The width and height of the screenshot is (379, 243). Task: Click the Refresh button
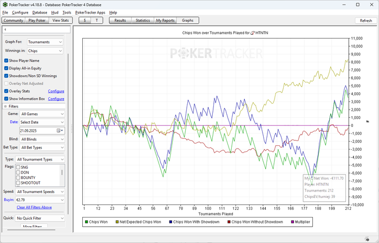pyautogui.click(x=365, y=21)
